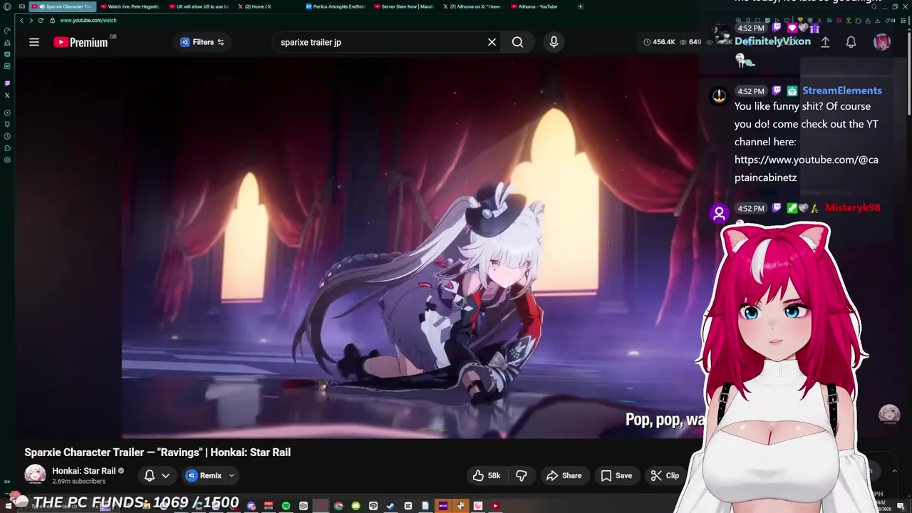912x513 pixels.
Task: Clear the search text with X
Action: tap(492, 42)
